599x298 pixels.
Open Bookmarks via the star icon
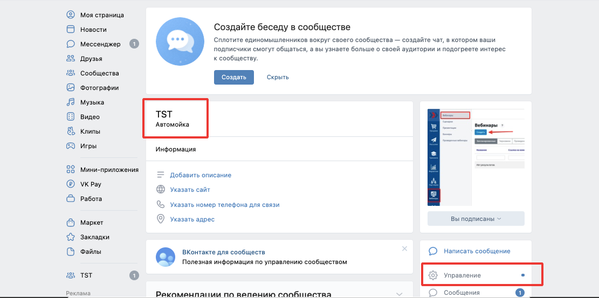71,237
